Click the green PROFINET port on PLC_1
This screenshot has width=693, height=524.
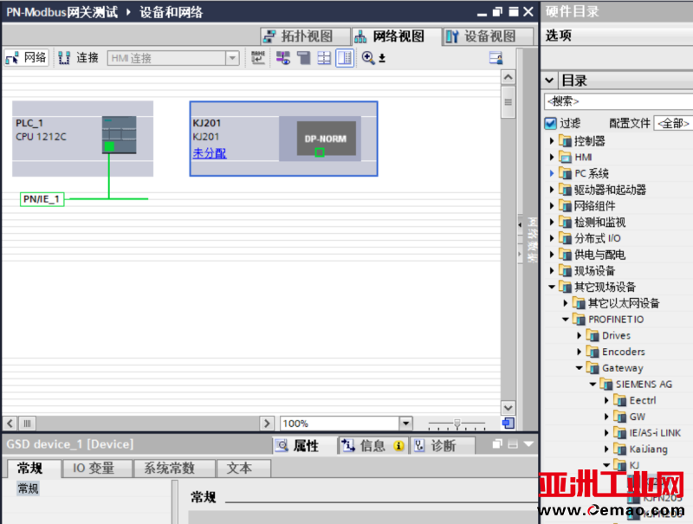tap(109, 146)
